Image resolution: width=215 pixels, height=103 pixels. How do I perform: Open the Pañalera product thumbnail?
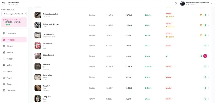point(38,67)
